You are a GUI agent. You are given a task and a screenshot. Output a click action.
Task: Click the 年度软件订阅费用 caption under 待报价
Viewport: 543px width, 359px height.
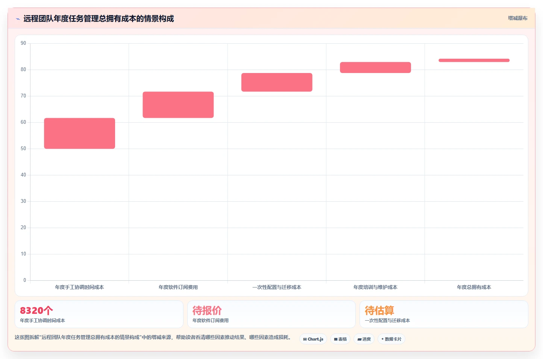[x=211, y=321]
